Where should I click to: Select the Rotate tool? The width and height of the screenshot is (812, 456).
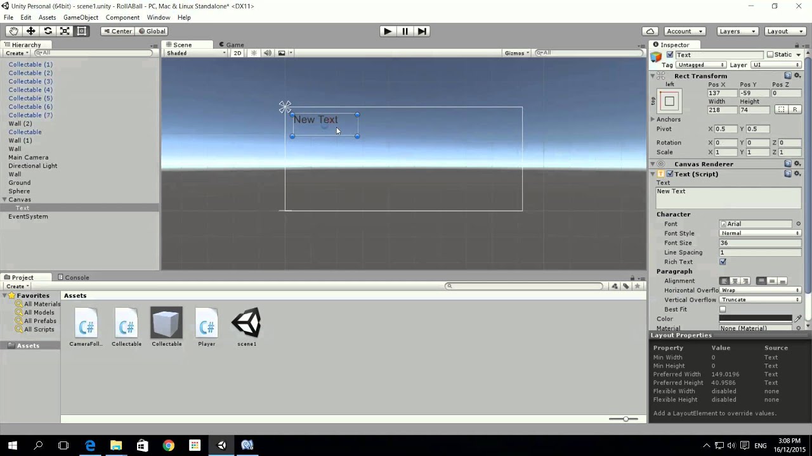[48, 31]
